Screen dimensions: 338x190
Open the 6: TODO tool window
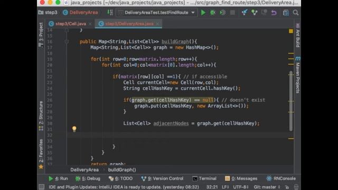(x=120, y=178)
